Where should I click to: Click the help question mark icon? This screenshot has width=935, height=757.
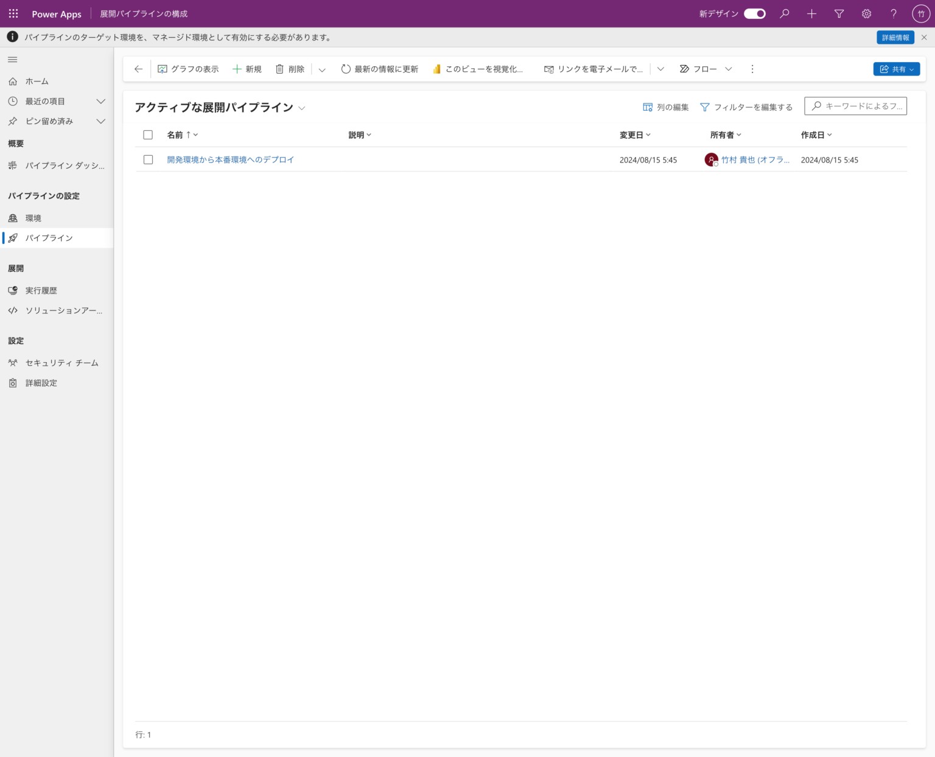click(893, 13)
